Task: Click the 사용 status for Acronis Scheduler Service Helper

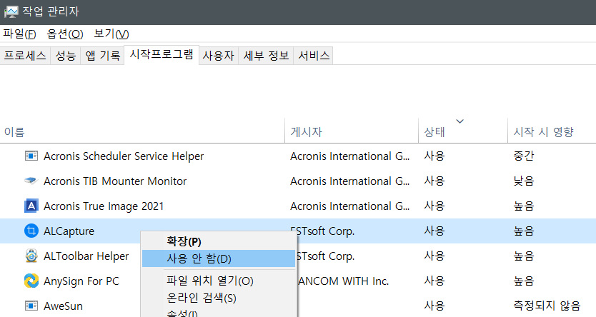Action: [434, 156]
